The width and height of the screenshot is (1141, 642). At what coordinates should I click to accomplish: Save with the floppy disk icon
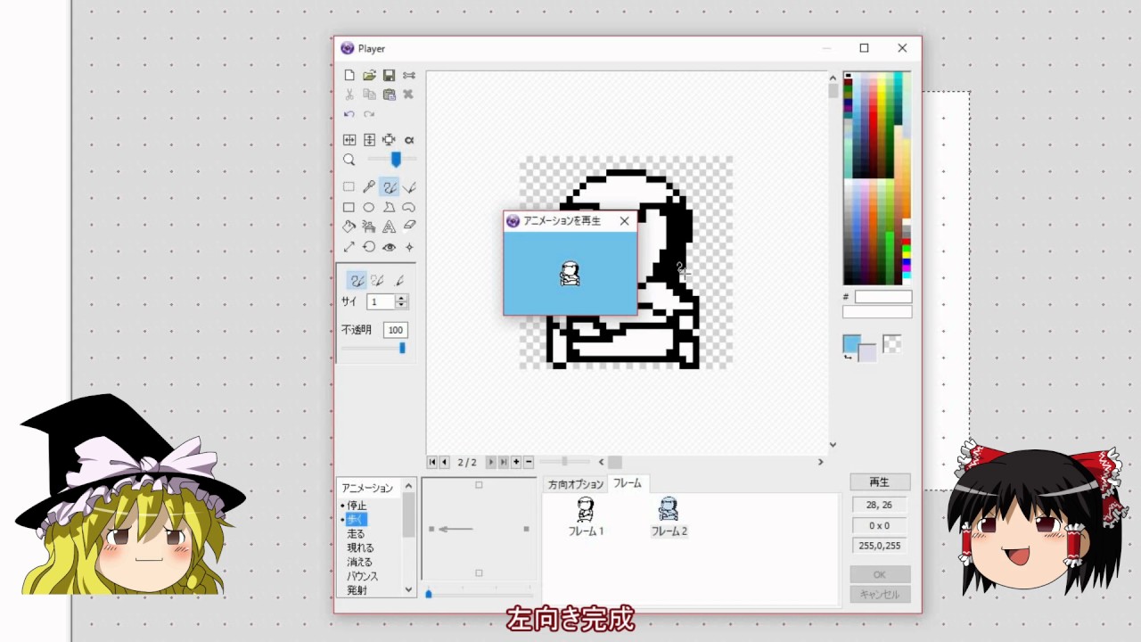pyautogui.click(x=389, y=76)
